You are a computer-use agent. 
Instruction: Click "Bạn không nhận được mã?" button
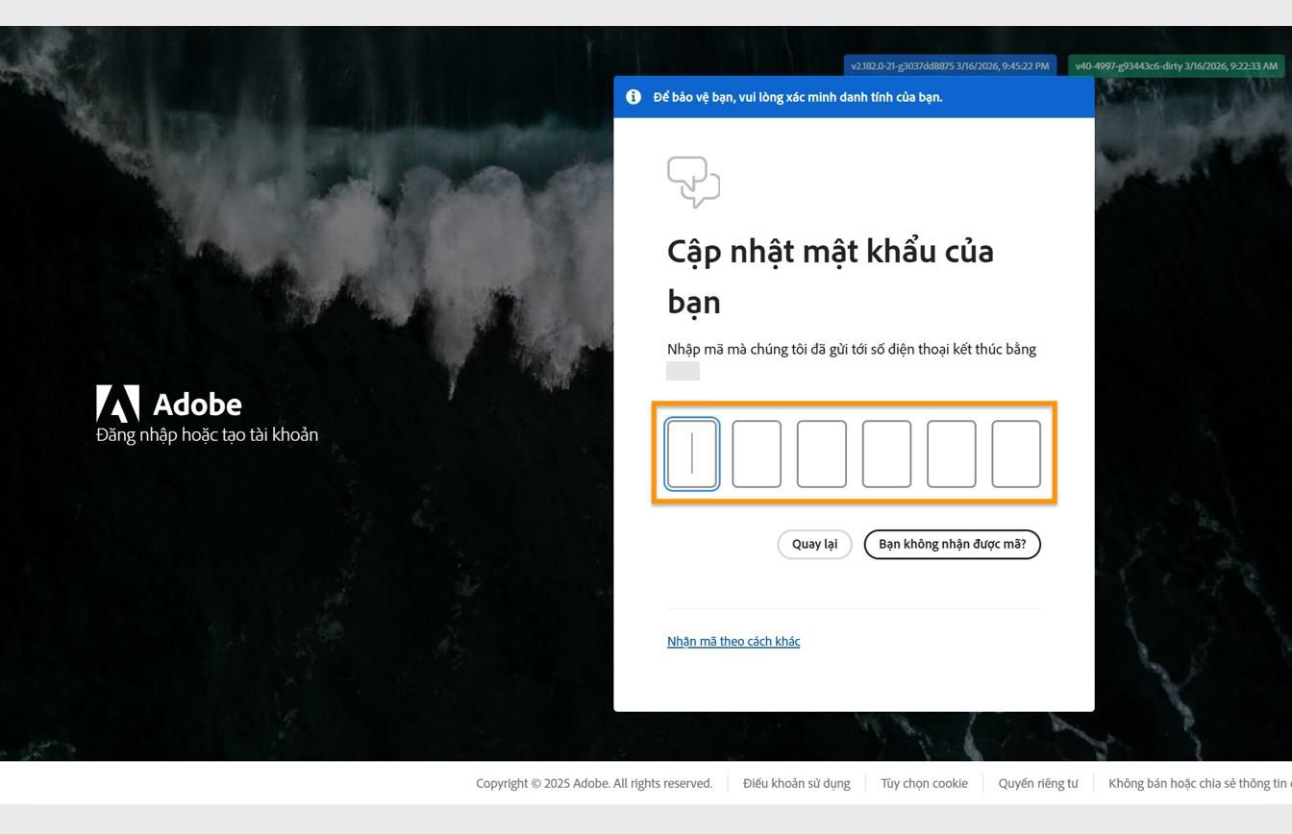(952, 544)
